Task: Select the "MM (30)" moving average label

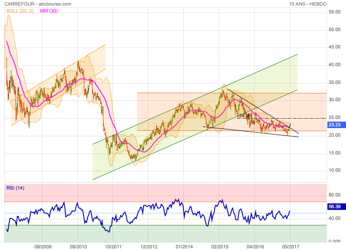Action: coord(49,11)
